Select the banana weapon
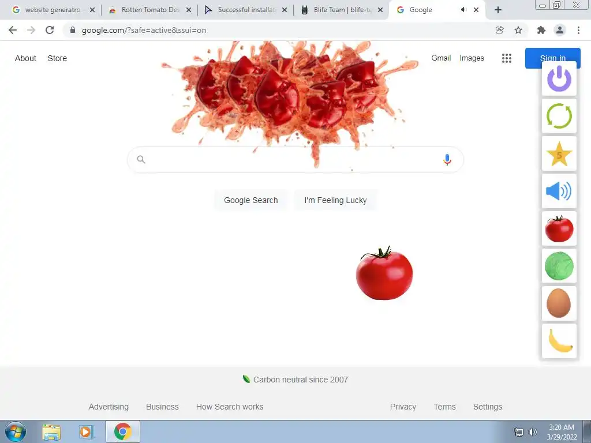 point(559,341)
